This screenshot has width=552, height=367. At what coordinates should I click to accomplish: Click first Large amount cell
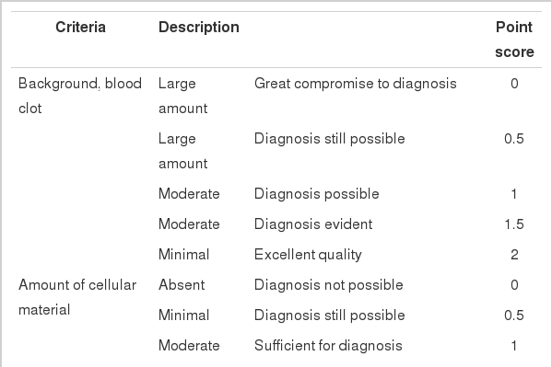coord(183,96)
